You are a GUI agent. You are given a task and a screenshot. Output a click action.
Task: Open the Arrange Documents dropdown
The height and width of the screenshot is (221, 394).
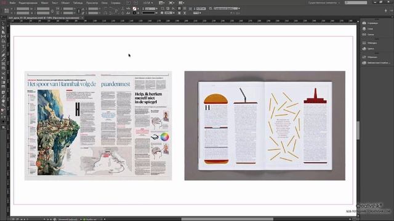coord(182,3)
